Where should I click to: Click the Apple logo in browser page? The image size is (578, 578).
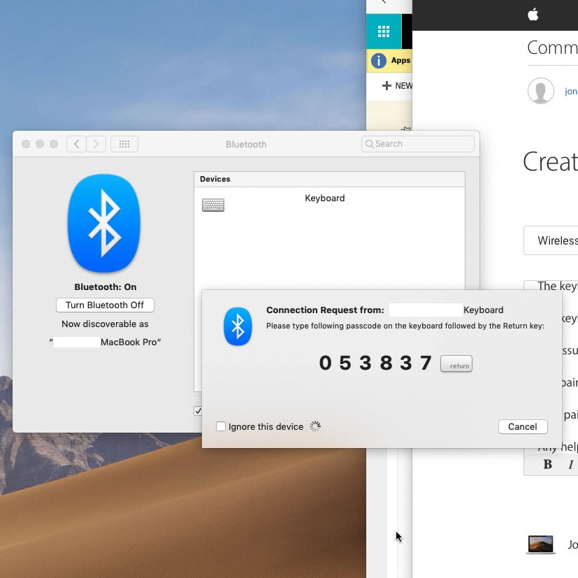tap(533, 15)
